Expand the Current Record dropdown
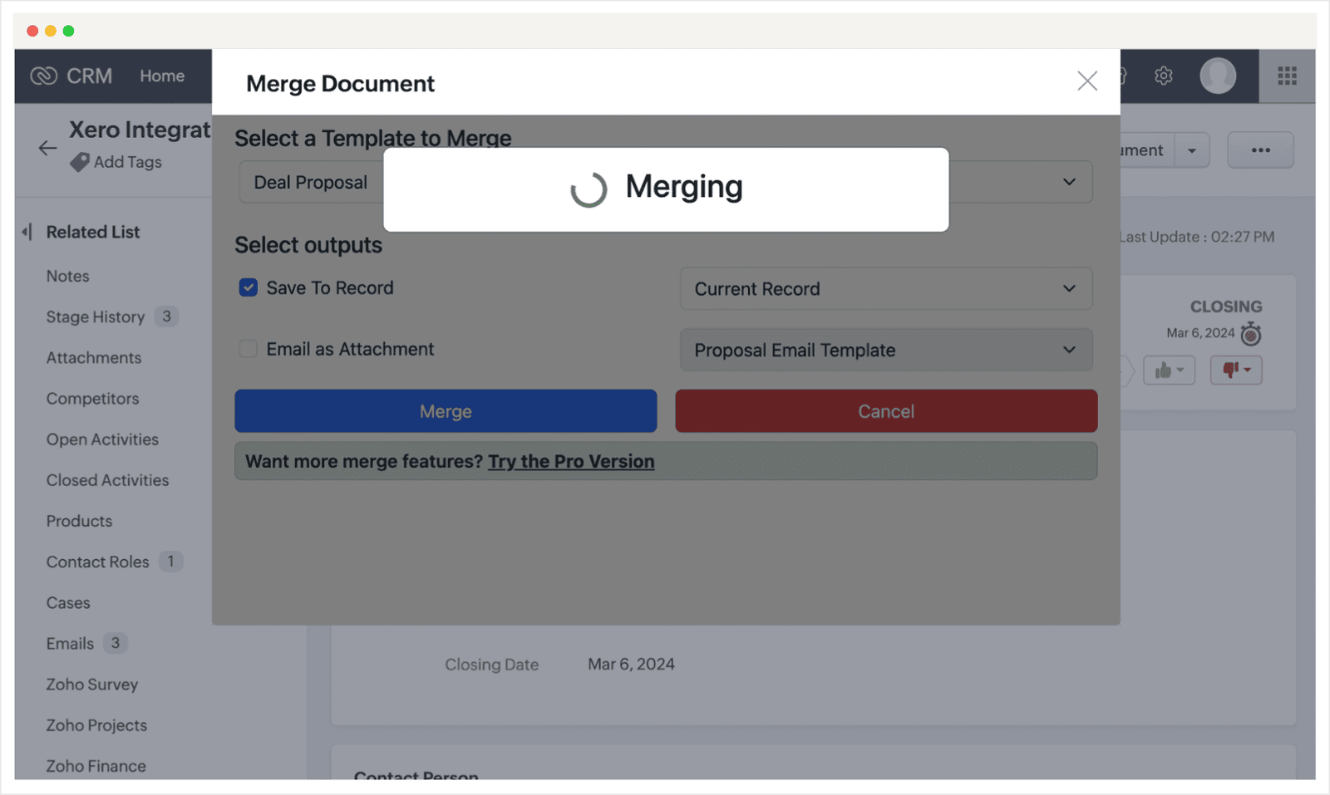The height and width of the screenshot is (795, 1330). (x=886, y=288)
